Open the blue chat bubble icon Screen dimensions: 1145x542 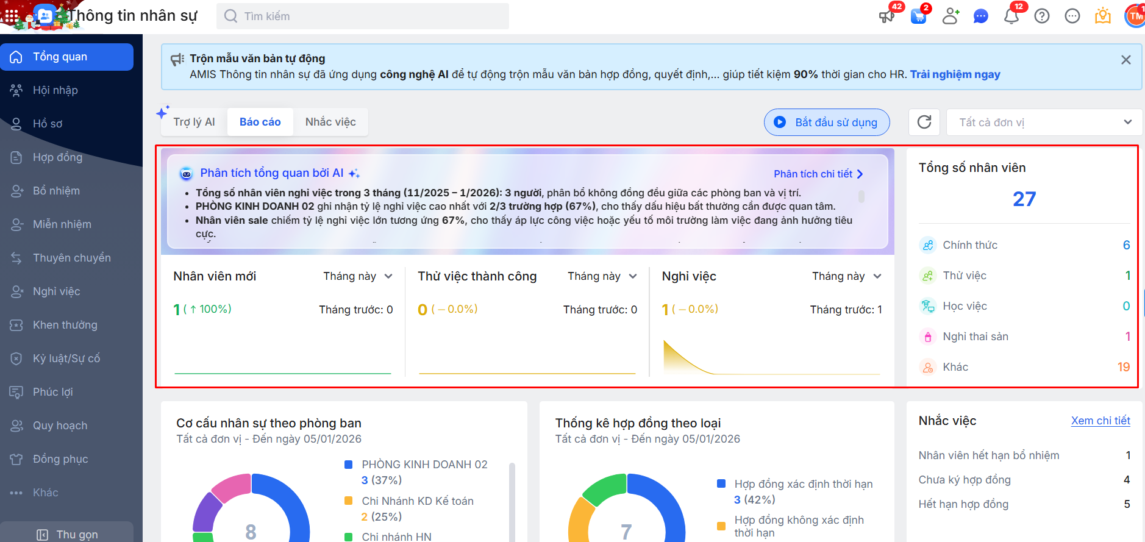(980, 16)
